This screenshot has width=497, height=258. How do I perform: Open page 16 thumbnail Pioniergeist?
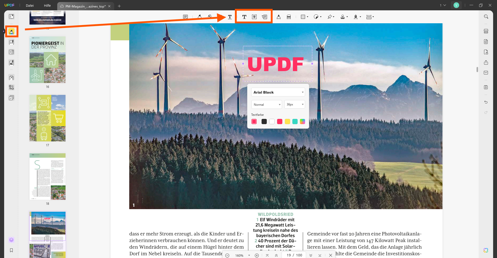tap(47, 60)
